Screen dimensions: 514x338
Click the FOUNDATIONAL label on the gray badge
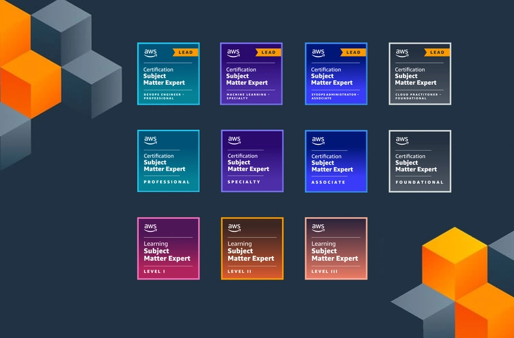[419, 182]
